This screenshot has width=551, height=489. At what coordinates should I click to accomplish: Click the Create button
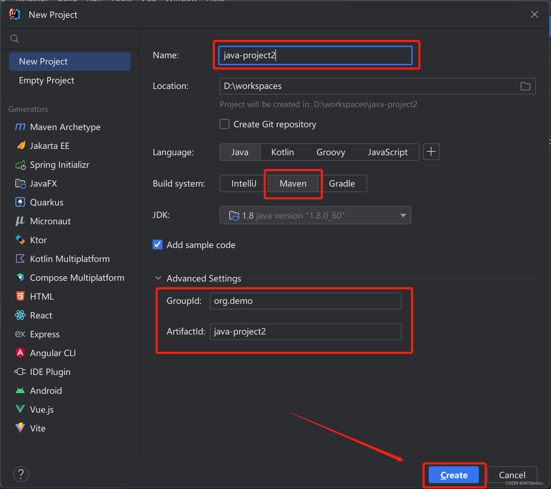tap(454, 475)
